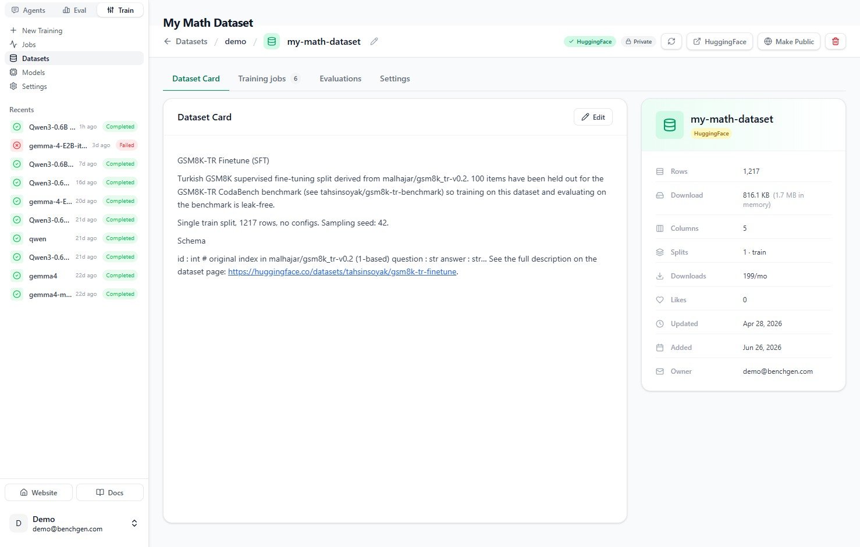This screenshot has width=860, height=547.
Task: Click the My Math Dataset page title
Action: tap(208, 23)
